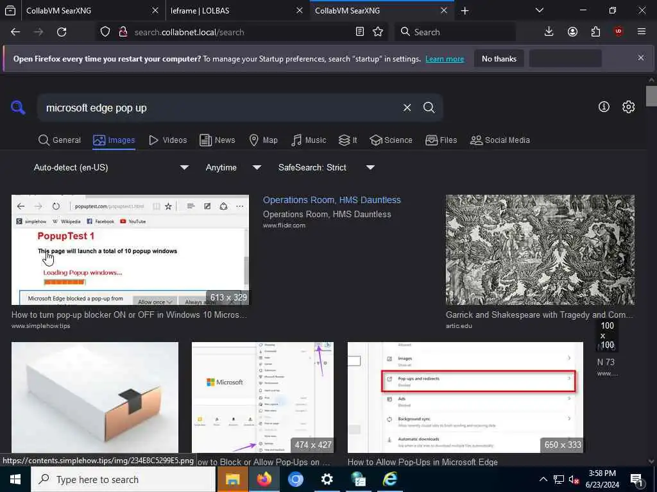Switch to the Social Media search category
657x492 pixels.
click(500, 140)
